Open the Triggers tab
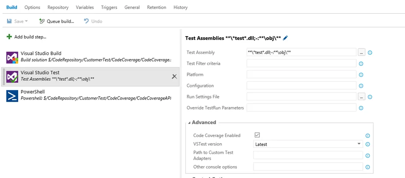405x178 pixels. pyautogui.click(x=109, y=7)
